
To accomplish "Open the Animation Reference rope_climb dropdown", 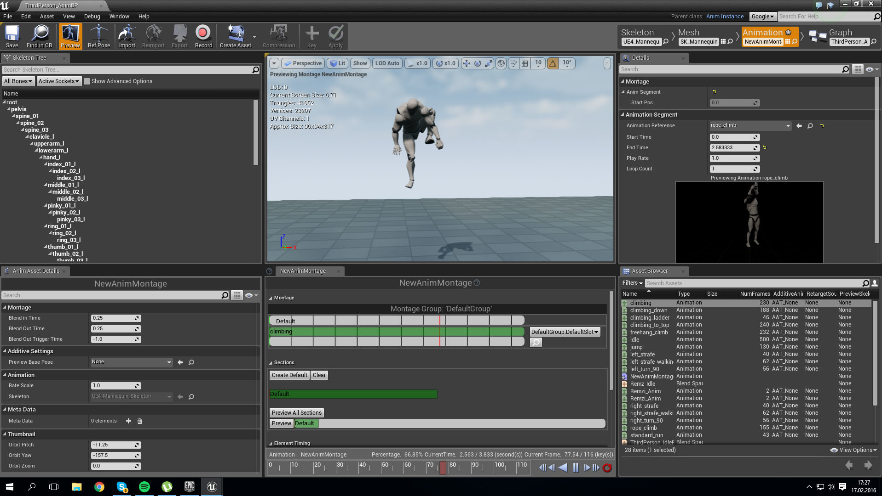I will point(750,125).
